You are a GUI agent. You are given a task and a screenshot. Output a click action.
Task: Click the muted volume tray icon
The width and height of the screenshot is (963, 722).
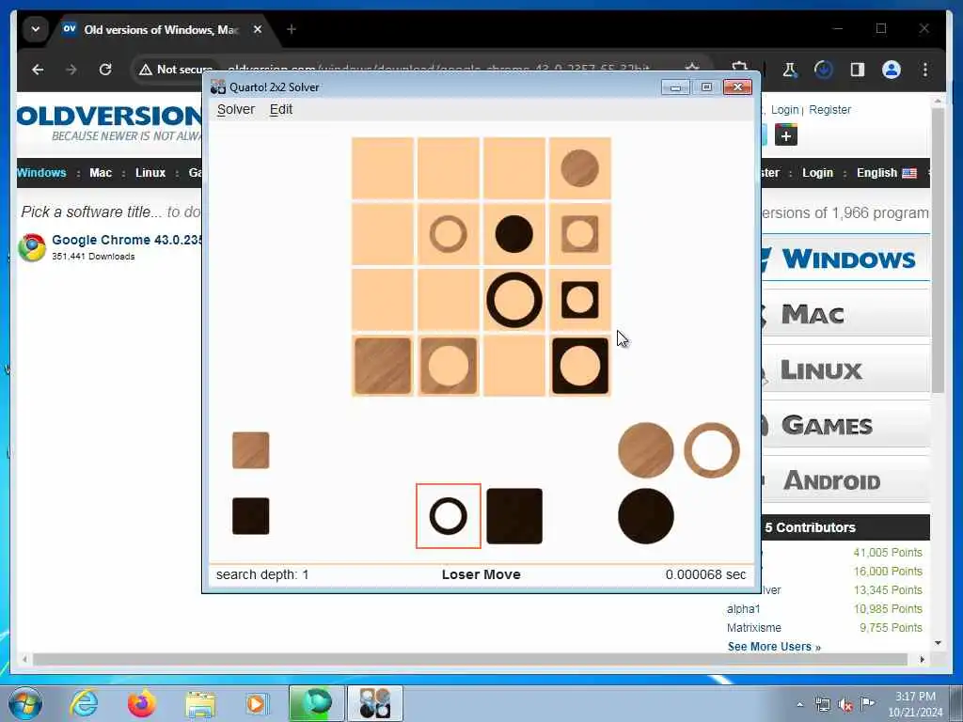pos(845,704)
